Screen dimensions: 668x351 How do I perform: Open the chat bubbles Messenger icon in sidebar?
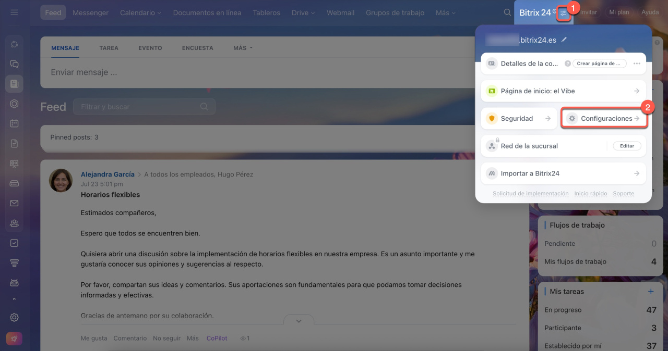click(x=14, y=64)
